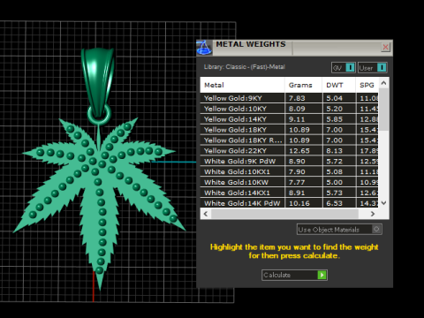
Task: Click the 6.53 DWT value
Action: click(x=335, y=203)
